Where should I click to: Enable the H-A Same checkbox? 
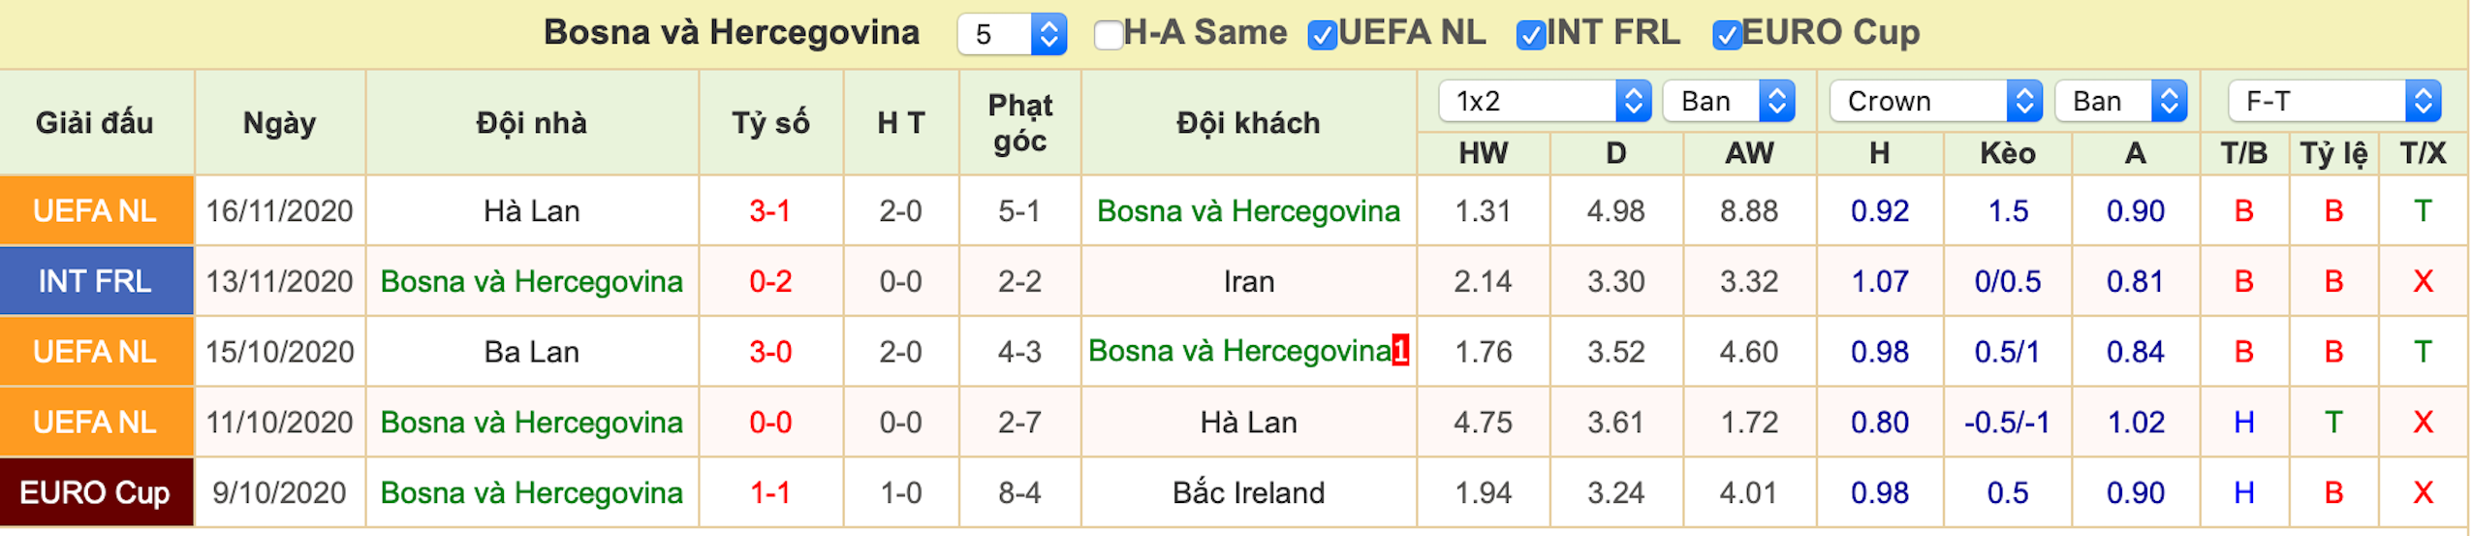(x=1108, y=35)
